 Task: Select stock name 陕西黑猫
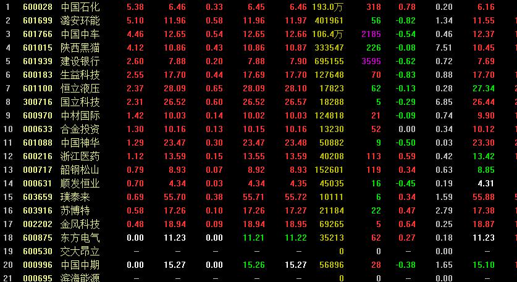(x=80, y=48)
